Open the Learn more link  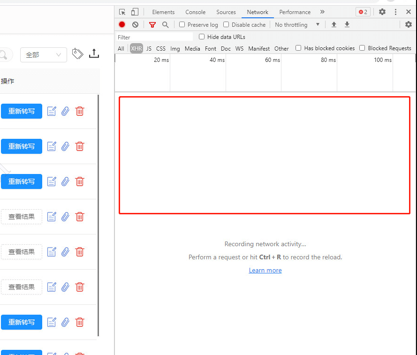pyautogui.click(x=265, y=271)
